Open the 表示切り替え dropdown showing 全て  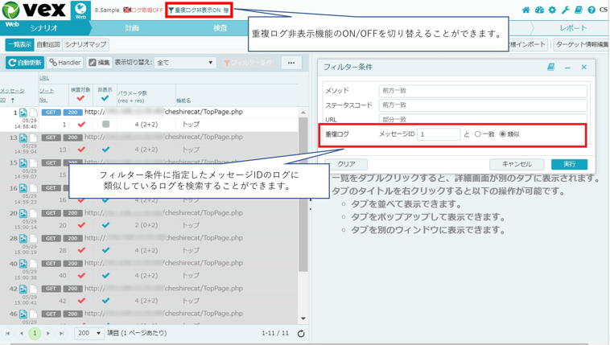(185, 63)
